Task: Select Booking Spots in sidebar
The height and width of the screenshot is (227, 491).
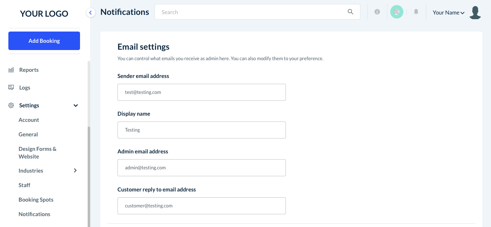Action: coord(36,199)
